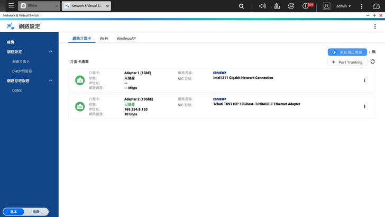Image resolution: width=385 pixels, height=217 pixels.
Task: Open Adapter 1 three-dot options menu
Action: tap(364, 80)
